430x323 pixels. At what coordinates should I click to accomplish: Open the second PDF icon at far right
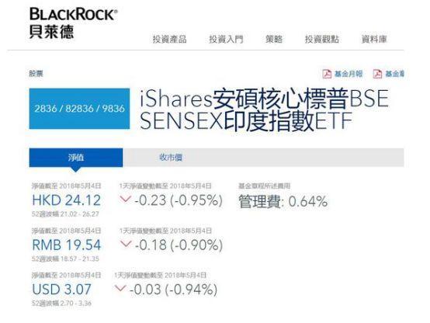377,74
